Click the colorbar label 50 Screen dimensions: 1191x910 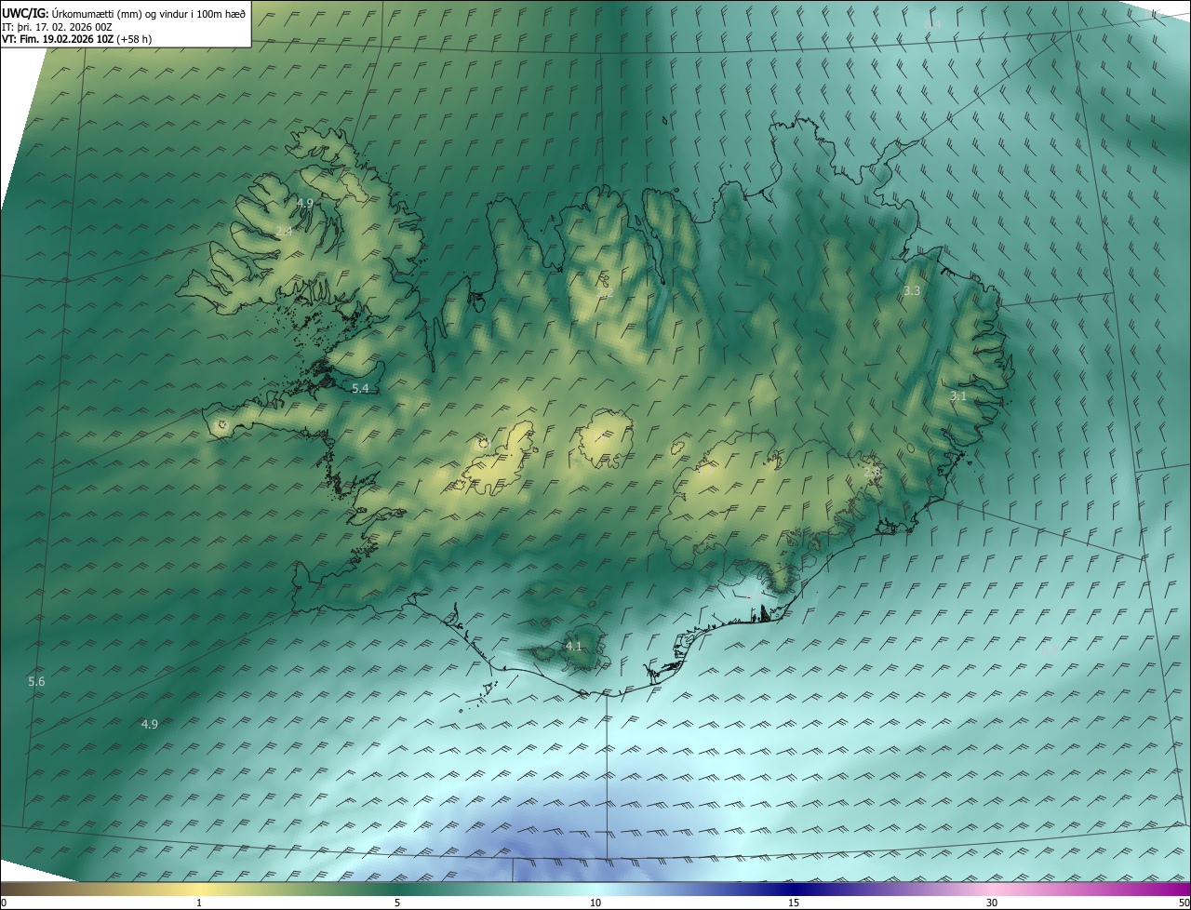[x=1184, y=903]
